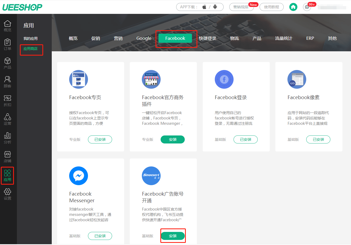Screen dimensions: 351x245
Task: Switch to the 概览 category tab
Action: (73, 38)
